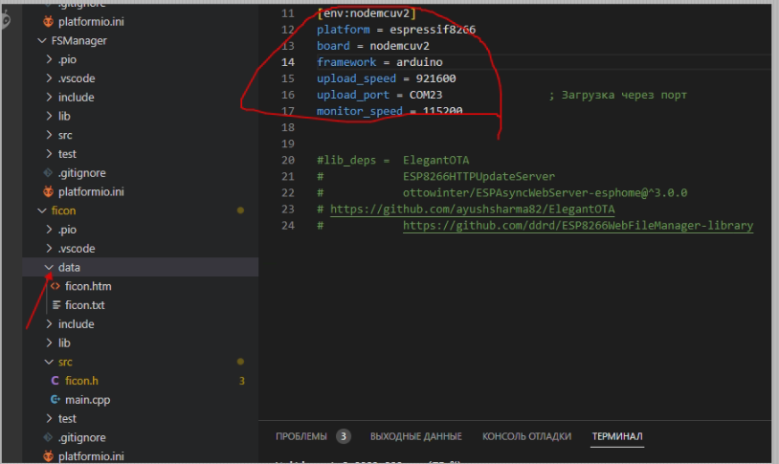Select .pio folder under ficon

tap(67, 230)
